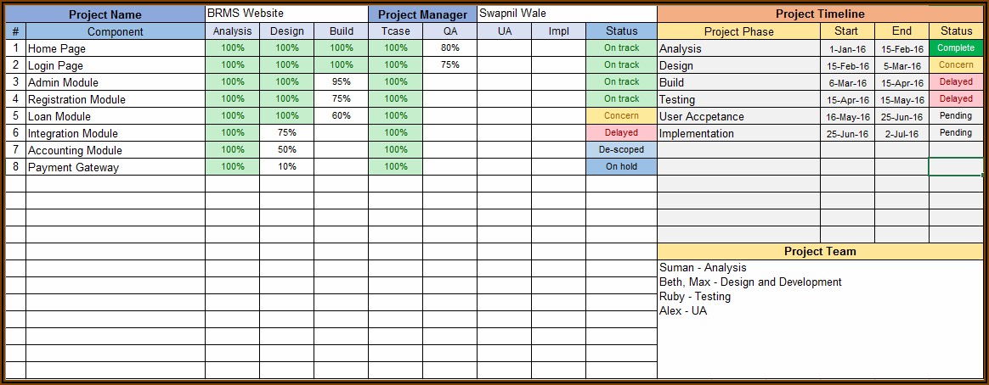Select the 2-Jul-16 end date cell
This screenshot has width=989, height=385.
pos(901,133)
